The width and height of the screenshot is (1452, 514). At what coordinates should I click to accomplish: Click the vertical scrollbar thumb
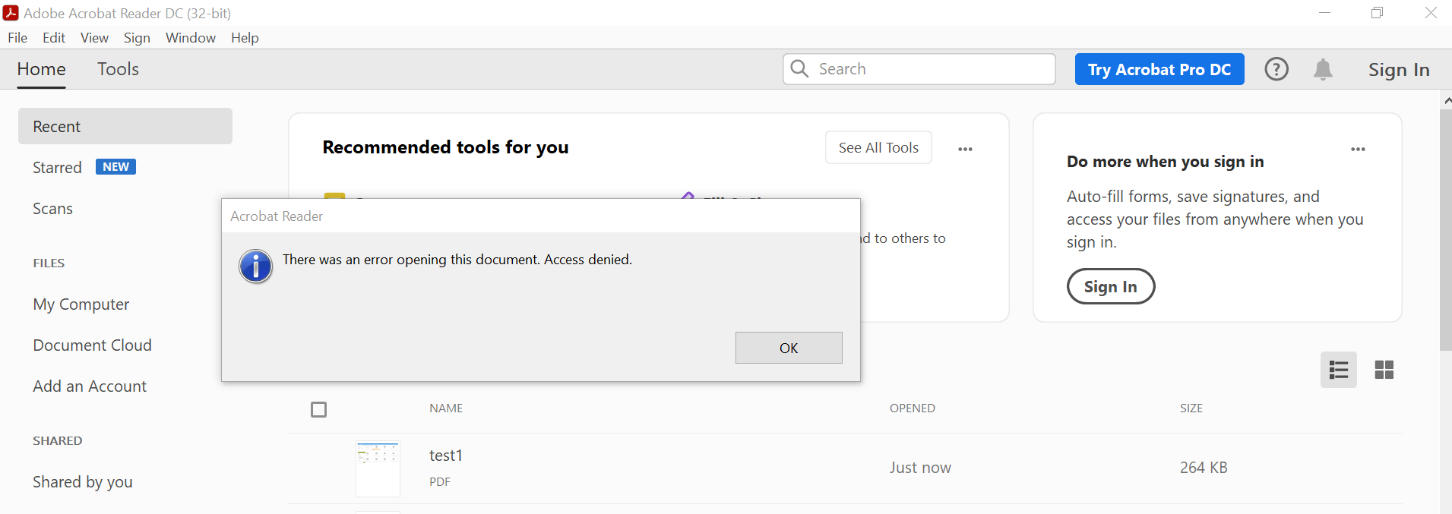[x=1445, y=229]
